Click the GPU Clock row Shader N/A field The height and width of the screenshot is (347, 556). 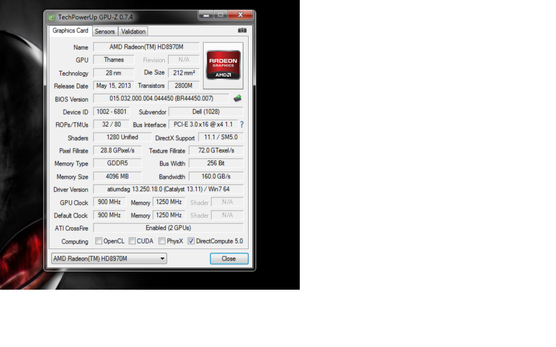(x=227, y=202)
